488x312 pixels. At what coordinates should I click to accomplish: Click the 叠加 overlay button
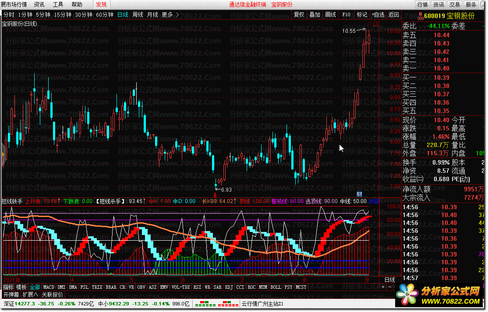click(315, 14)
